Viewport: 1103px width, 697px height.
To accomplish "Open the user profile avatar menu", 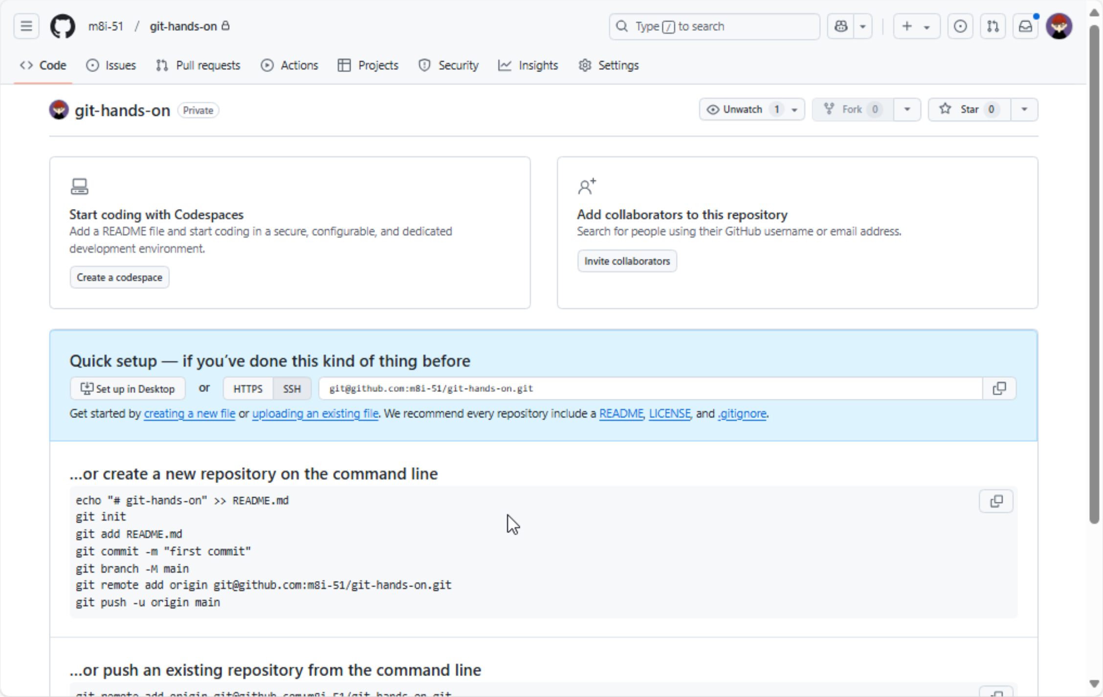I will pyautogui.click(x=1059, y=26).
